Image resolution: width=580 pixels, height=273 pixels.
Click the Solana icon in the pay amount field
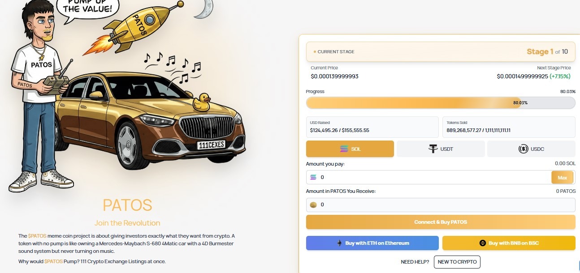click(313, 177)
